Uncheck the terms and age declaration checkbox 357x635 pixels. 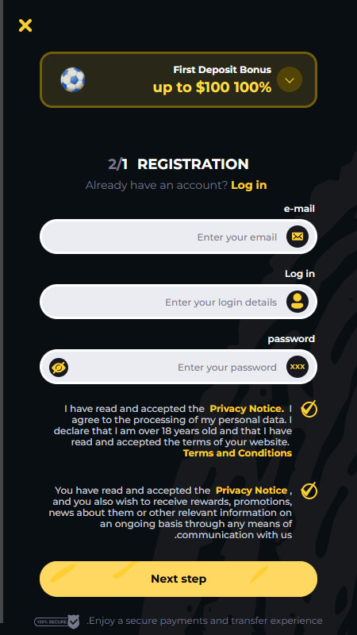(x=309, y=409)
